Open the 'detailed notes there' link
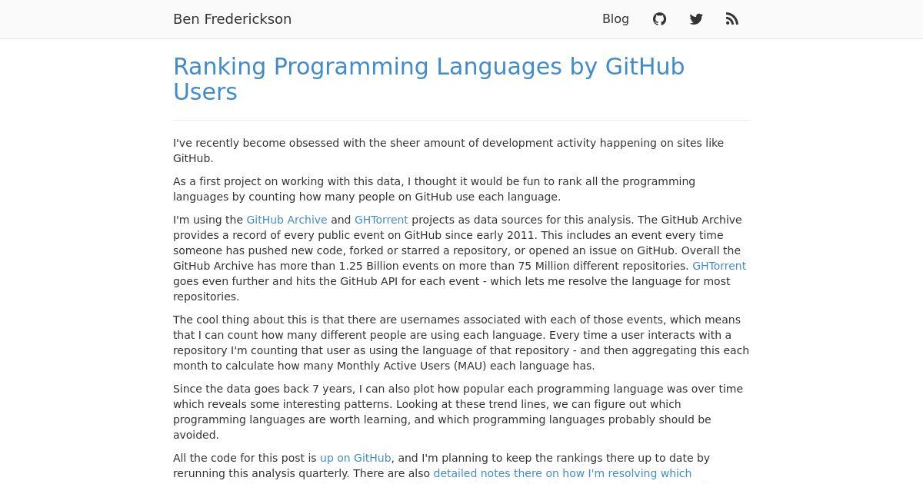The height and width of the screenshot is (484, 923). [562, 473]
